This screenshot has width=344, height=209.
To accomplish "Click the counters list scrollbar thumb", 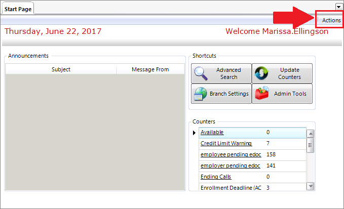I will [311, 145].
